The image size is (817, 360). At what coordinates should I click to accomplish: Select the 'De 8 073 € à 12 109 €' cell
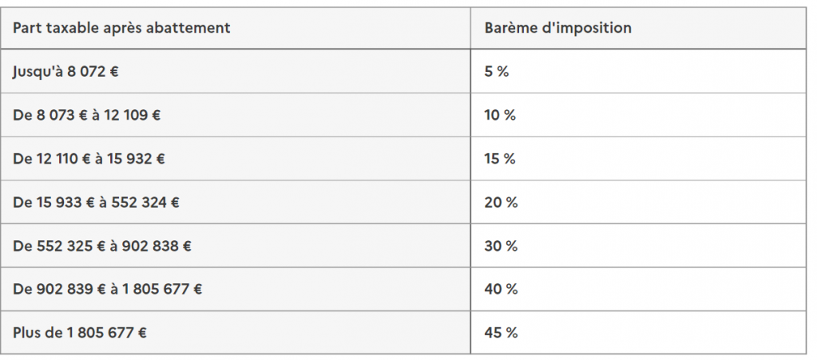point(236,115)
